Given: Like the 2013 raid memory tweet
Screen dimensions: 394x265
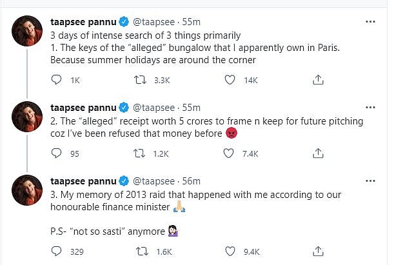Looking at the screenshot, I should tap(230, 251).
